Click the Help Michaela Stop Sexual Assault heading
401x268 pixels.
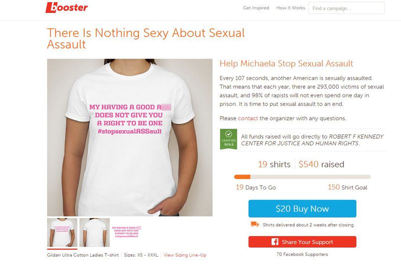tap(286, 63)
